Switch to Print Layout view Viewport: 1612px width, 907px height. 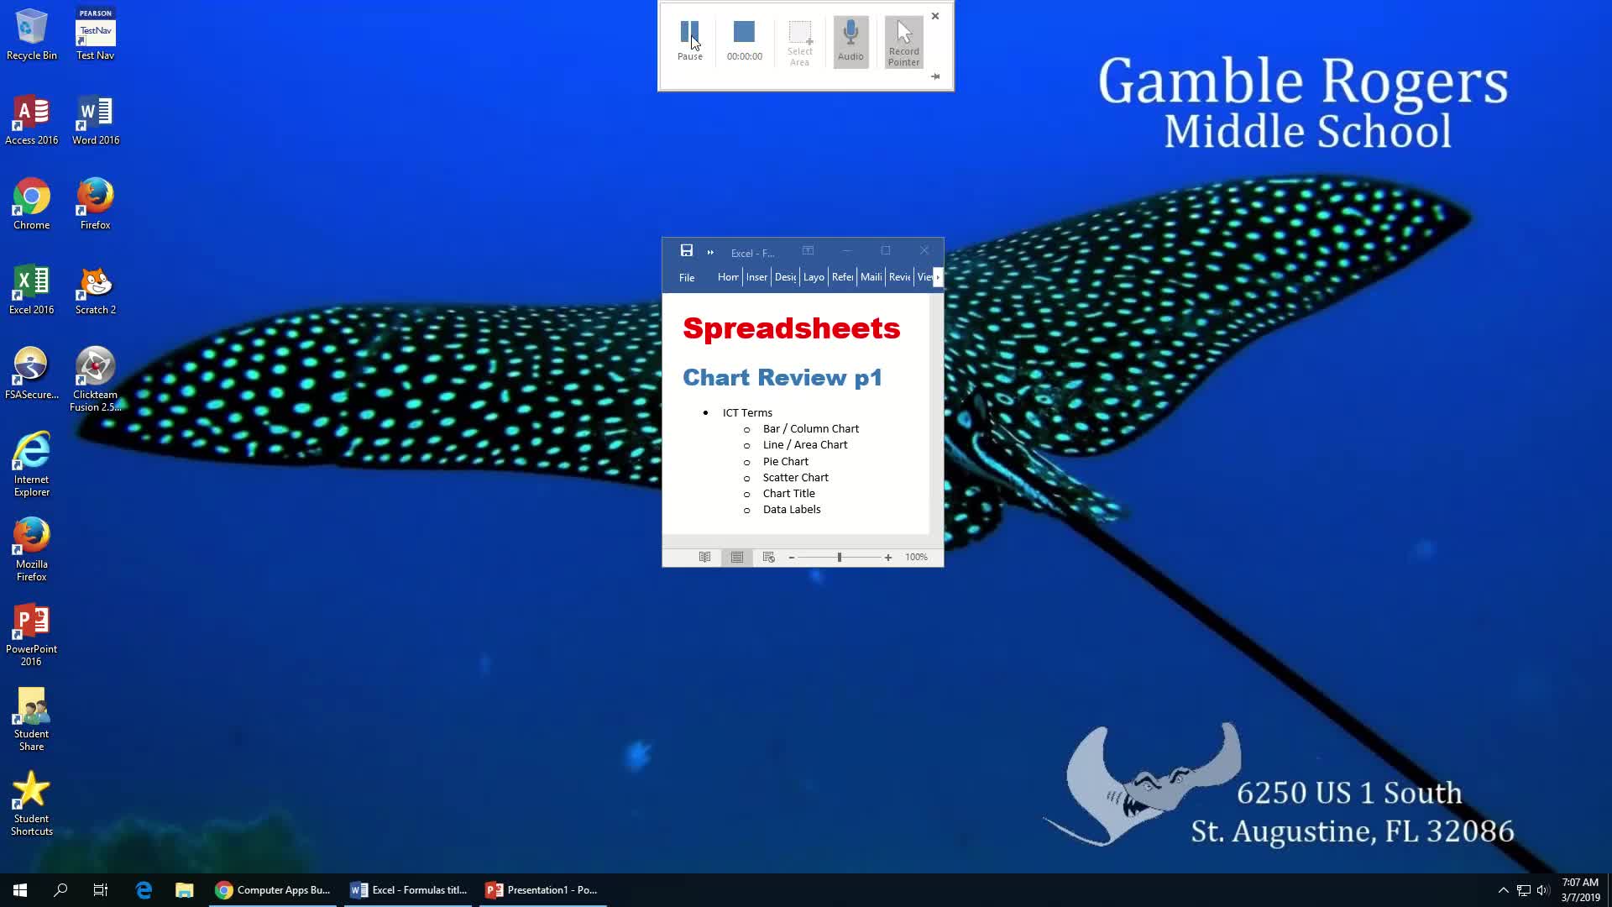736,558
